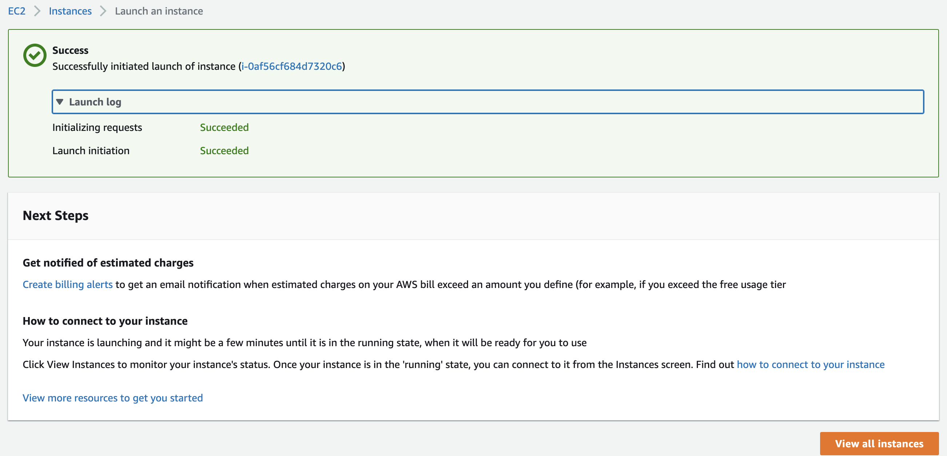Click Create billing alerts link
The width and height of the screenshot is (947, 456).
coord(68,284)
